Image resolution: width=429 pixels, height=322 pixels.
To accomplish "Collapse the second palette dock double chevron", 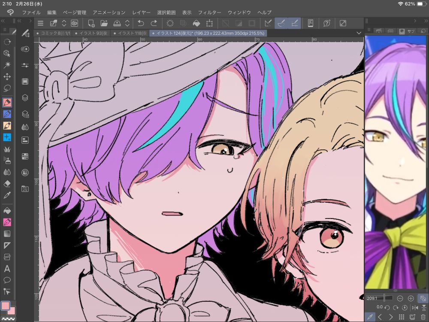I will point(19,21).
